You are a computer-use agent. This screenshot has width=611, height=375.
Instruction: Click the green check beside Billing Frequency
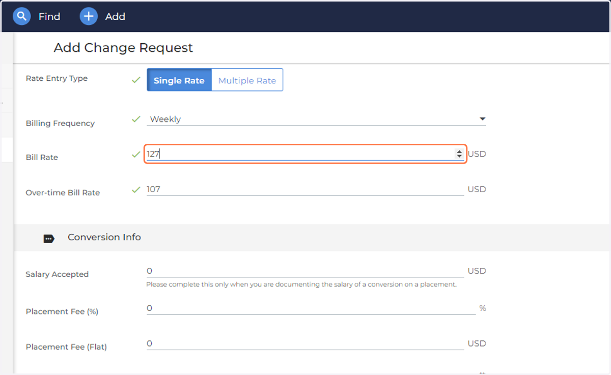coord(136,119)
